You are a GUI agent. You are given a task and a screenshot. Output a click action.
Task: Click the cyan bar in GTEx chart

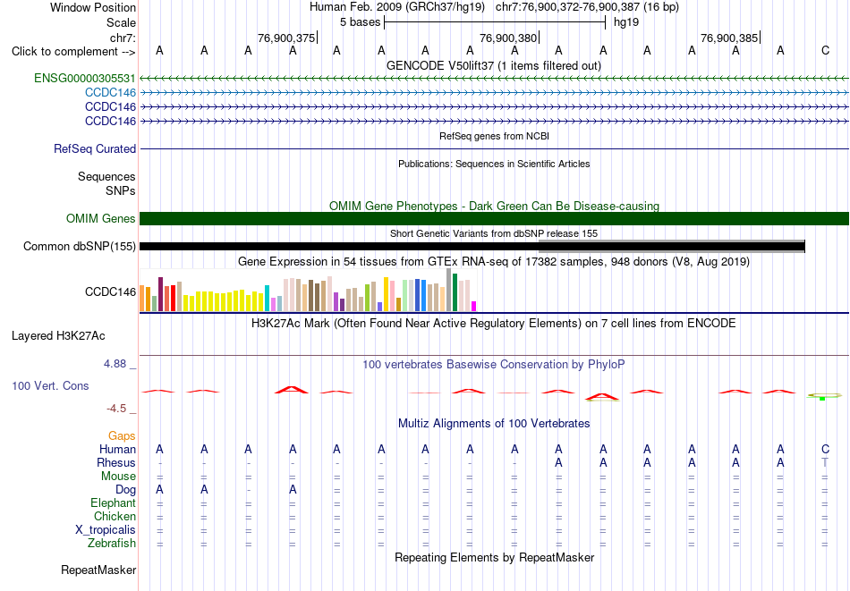point(267,298)
